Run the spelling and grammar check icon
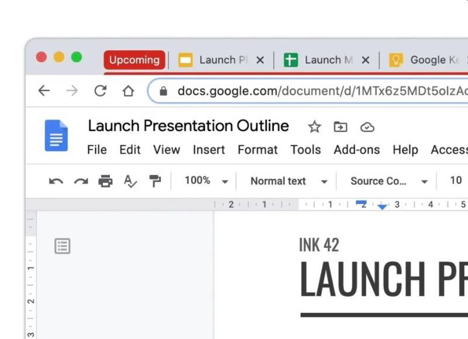This screenshot has height=339, width=468. [x=130, y=181]
